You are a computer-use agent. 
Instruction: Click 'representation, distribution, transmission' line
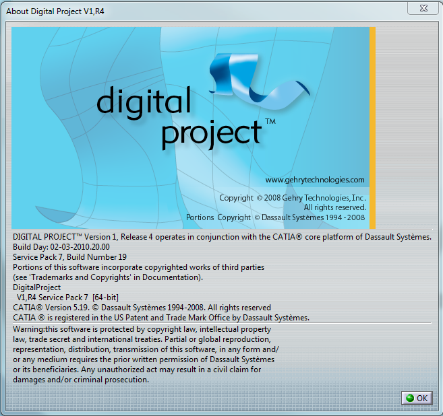coord(146,349)
